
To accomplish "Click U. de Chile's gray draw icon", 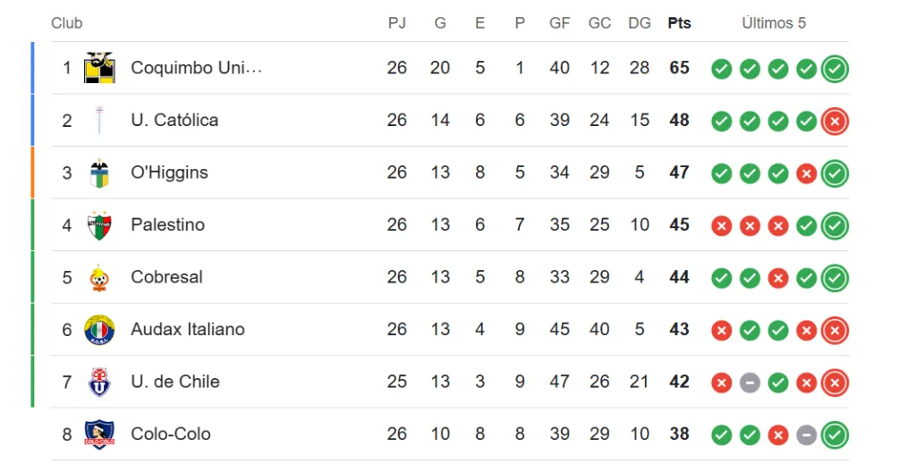I will point(750,383).
